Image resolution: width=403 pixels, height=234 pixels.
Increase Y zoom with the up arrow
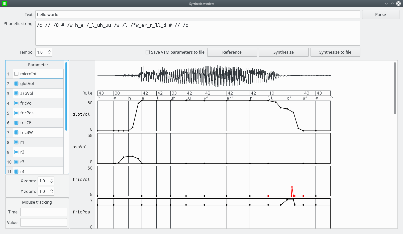52,190
